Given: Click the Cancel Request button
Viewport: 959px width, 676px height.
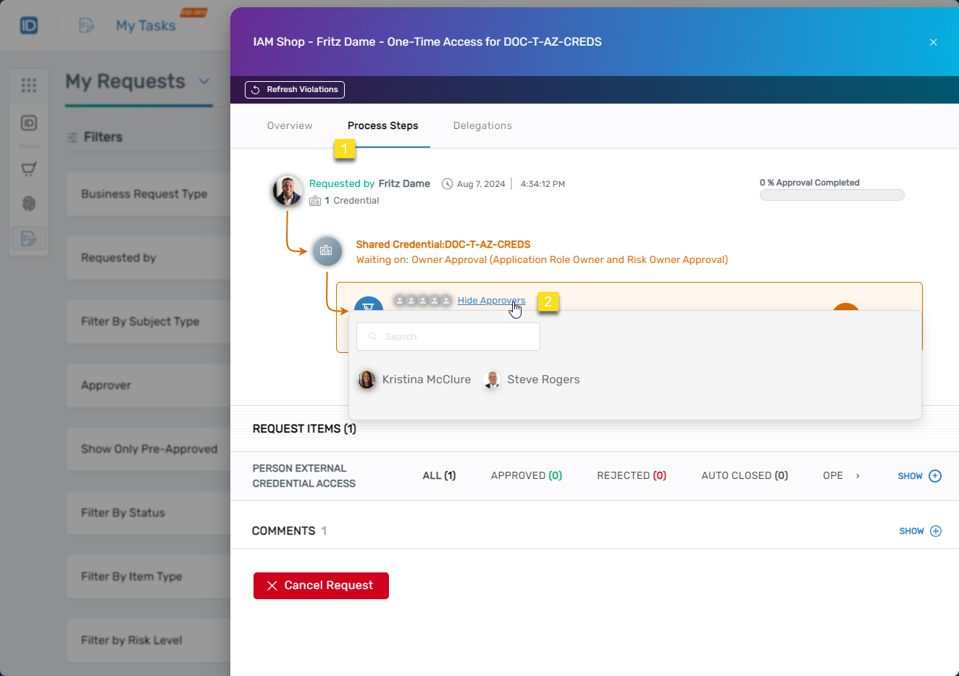Looking at the screenshot, I should (321, 585).
